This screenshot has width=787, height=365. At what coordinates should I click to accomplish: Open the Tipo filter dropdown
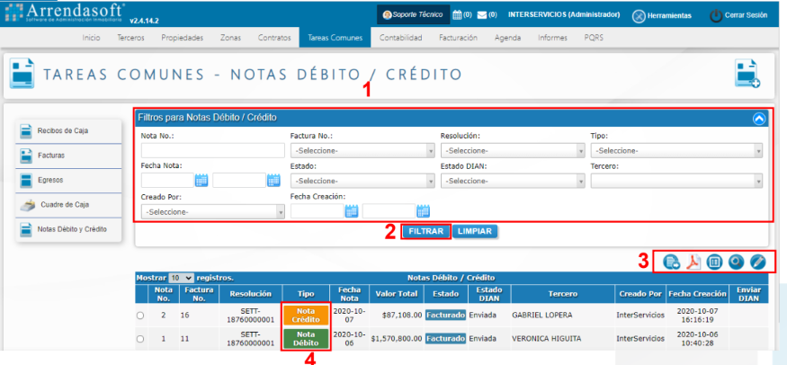tap(676, 150)
